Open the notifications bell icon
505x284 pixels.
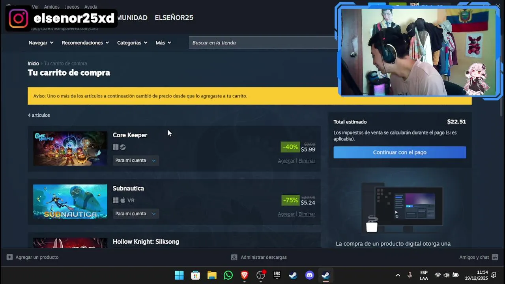[x=494, y=275]
